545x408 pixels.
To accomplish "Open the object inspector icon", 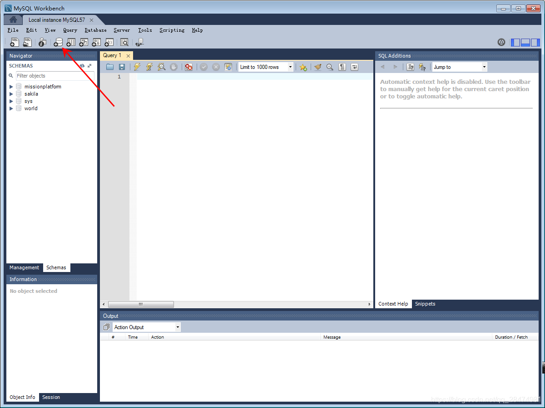I will click(42, 42).
